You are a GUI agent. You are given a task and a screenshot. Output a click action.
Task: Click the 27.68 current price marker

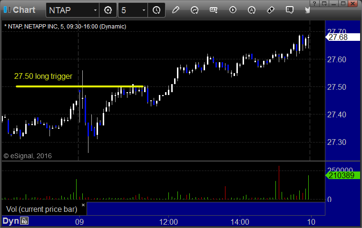tap(342, 37)
